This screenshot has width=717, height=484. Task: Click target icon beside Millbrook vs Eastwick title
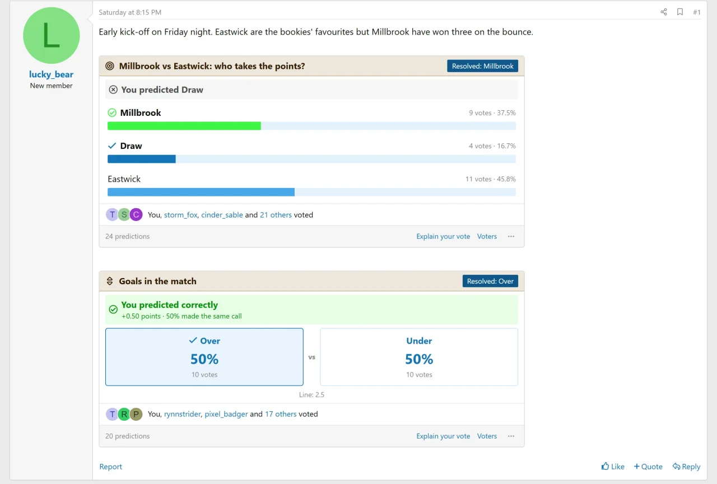tap(110, 66)
